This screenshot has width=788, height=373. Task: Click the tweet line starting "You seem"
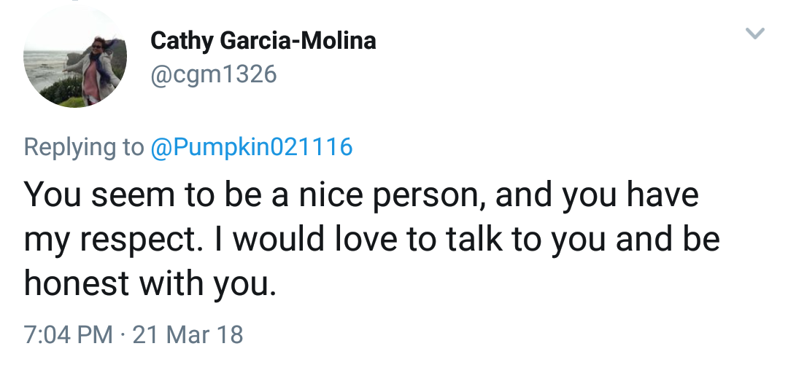[x=361, y=196]
